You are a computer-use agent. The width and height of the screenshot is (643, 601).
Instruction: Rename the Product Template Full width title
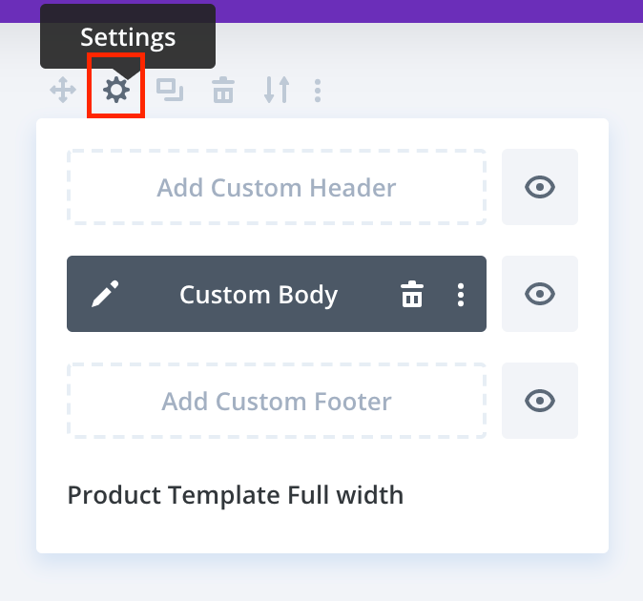coord(236,496)
